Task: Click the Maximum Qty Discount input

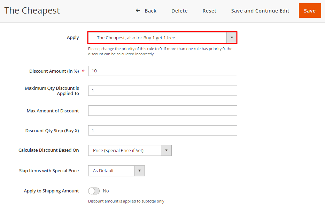Action: 162,91
